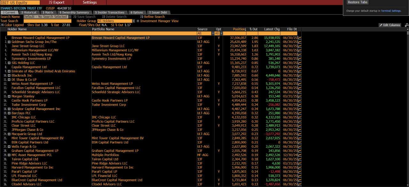Expand Macquarie Group Ltd row
409x187 pixels.
pos(9,134)
